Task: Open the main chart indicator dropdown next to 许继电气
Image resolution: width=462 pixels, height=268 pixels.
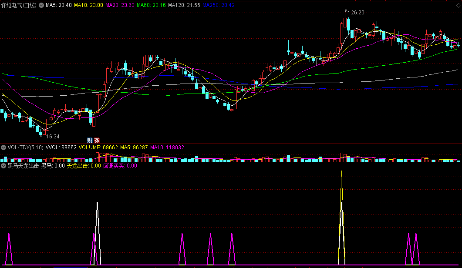Action: click(x=41, y=5)
